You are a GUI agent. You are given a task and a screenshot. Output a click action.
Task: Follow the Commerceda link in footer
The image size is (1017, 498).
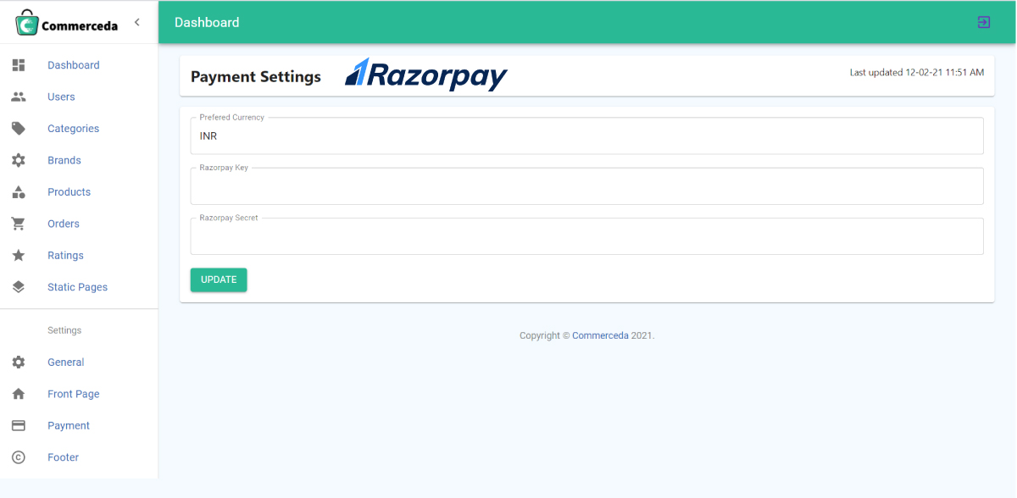(x=600, y=335)
